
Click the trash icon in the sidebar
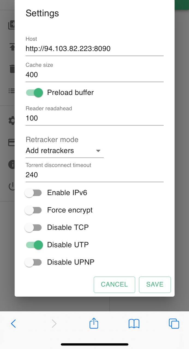coord(12,69)
